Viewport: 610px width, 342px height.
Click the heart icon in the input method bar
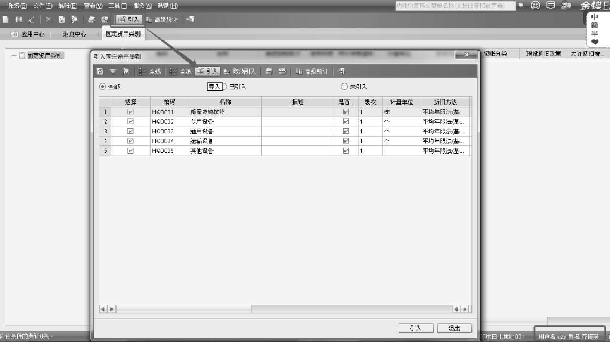tap(595, 42)
